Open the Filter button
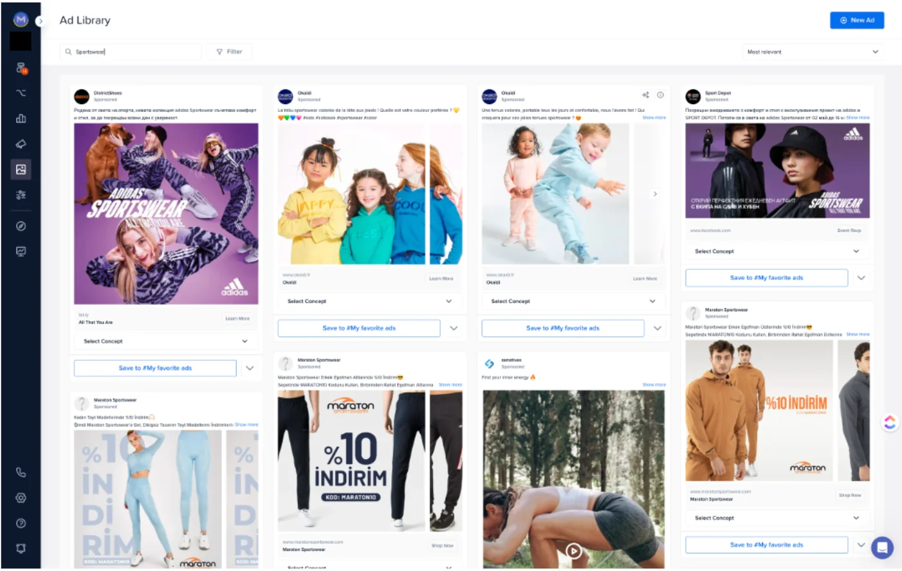The image size is (902, 571). [229, 51]
